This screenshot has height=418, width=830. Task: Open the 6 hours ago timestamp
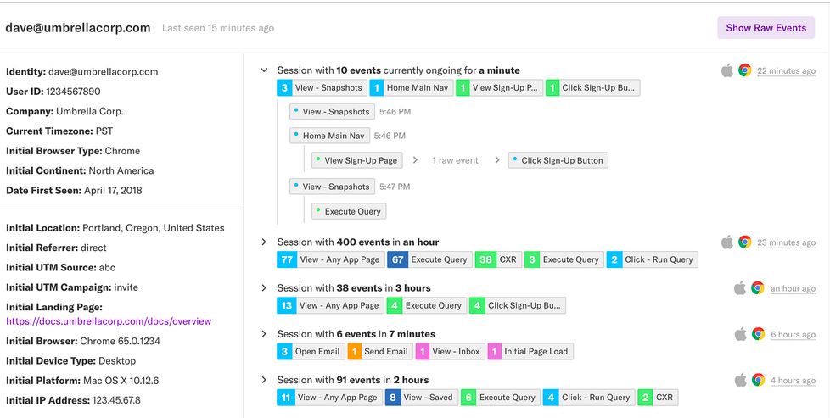tap(793, 335)
